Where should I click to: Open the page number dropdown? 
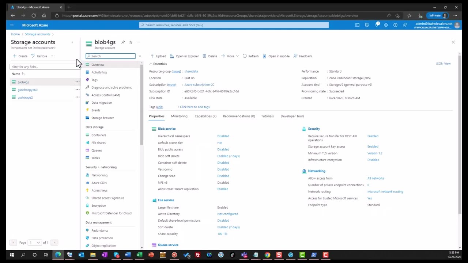(35, 243)
